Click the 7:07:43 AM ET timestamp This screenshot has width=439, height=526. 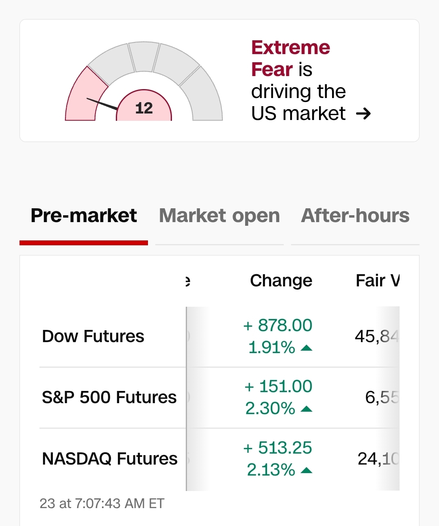[102, 504]
